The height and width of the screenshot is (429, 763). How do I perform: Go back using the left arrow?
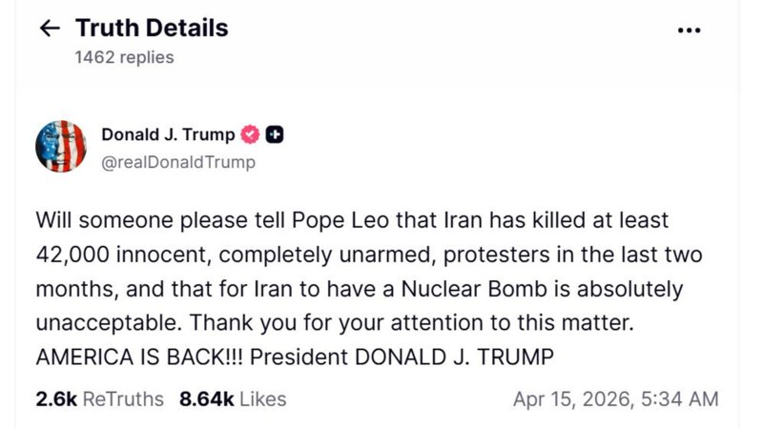(x=48, y=29)
